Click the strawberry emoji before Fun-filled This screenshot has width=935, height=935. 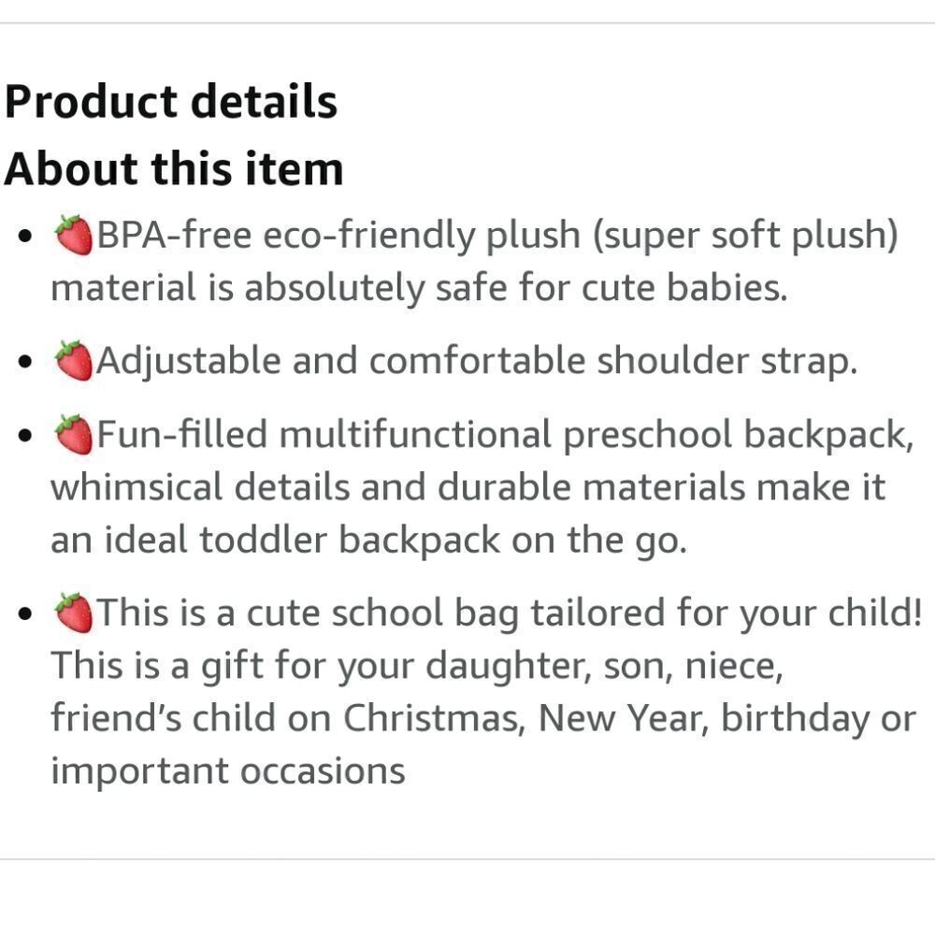coord(73,434)
